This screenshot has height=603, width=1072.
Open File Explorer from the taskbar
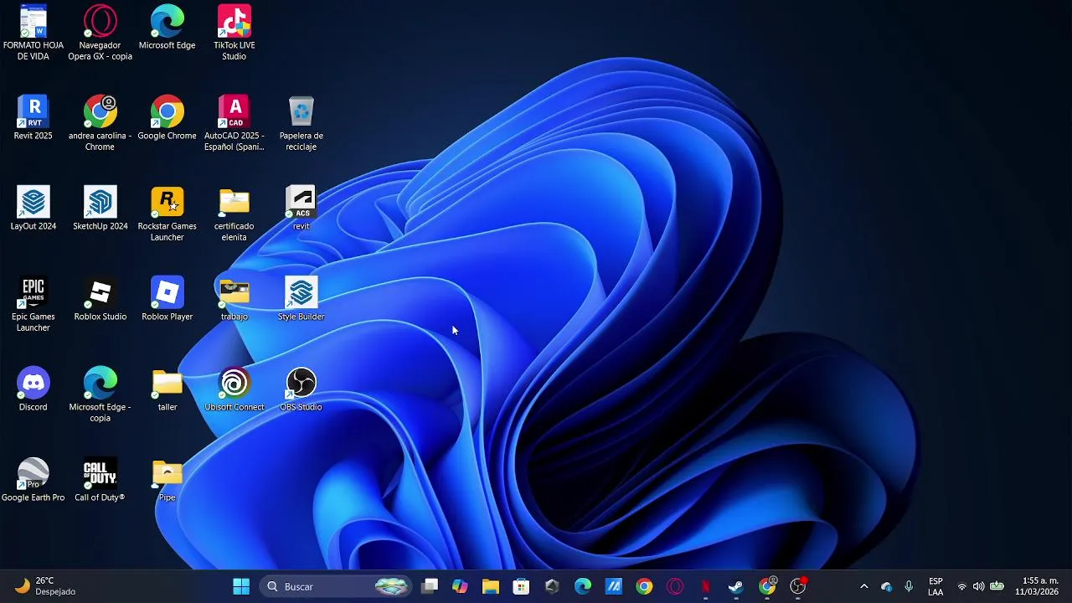coord(491,586)
